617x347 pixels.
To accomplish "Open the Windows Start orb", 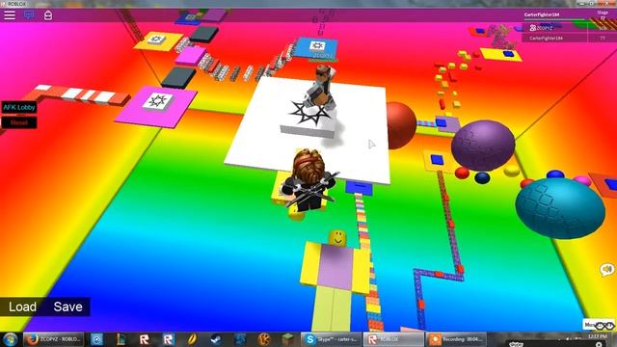I will click(11, 339).
